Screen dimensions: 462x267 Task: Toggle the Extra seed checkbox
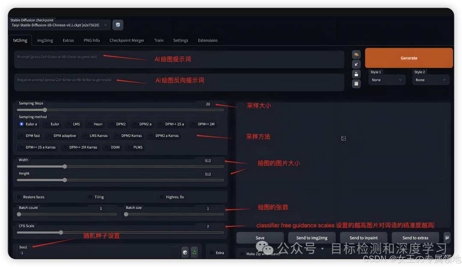click(x=212, y=252)
